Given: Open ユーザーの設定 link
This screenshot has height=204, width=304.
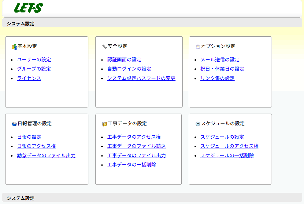Looking at the screenshot, I should point(34,60).
